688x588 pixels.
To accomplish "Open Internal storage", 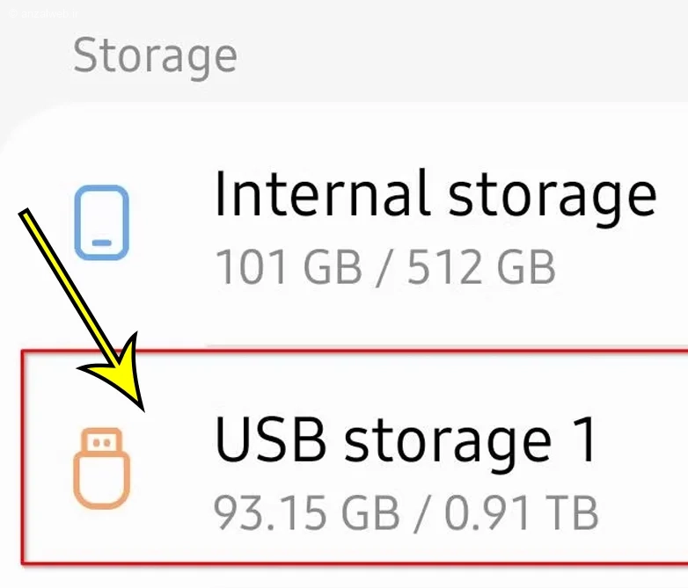I will pos(435,193).
